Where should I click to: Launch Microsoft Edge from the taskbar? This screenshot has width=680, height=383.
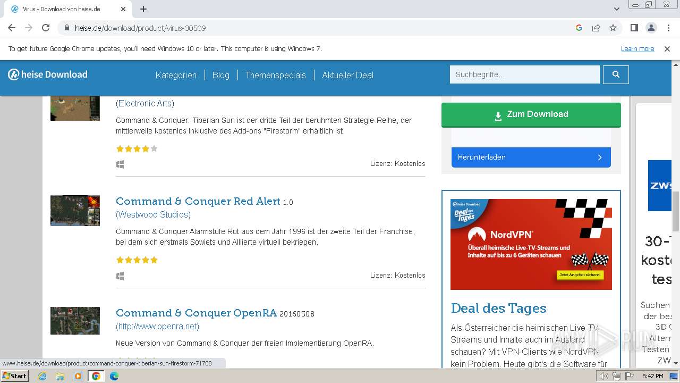click(x=114, y=376)
